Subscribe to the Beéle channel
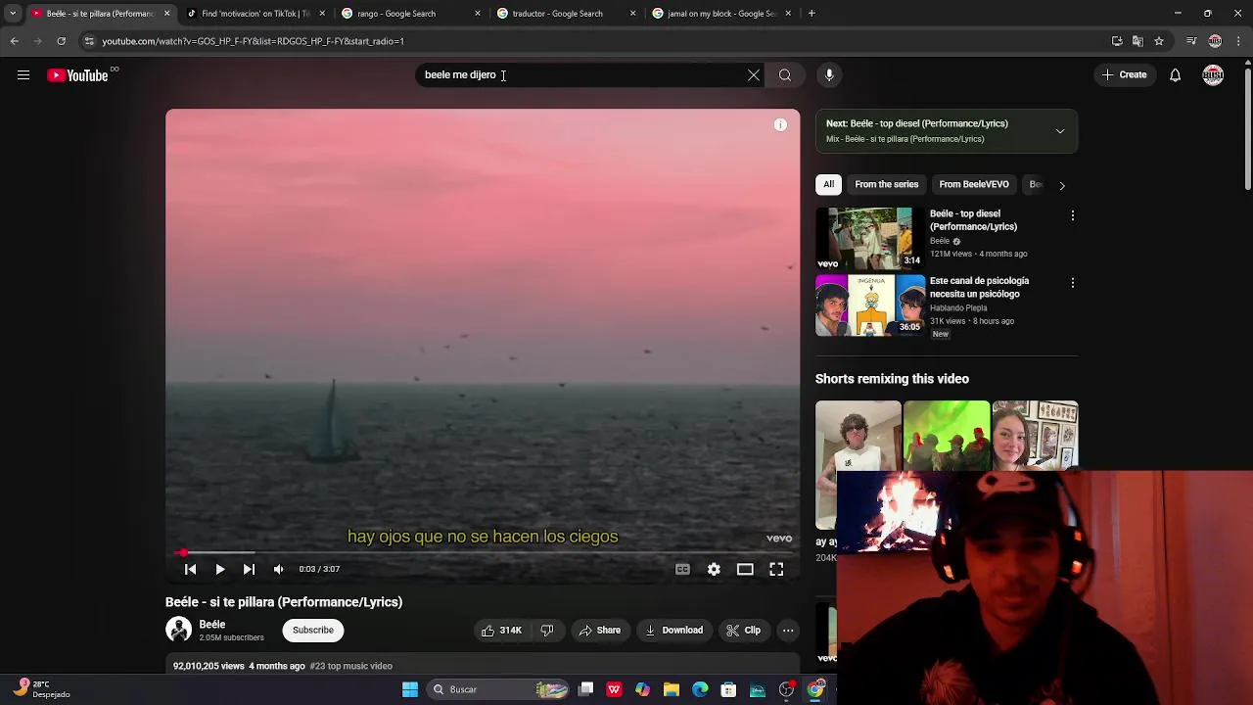The width and height of the screenshot is (1253, 705). click(313, 631)
